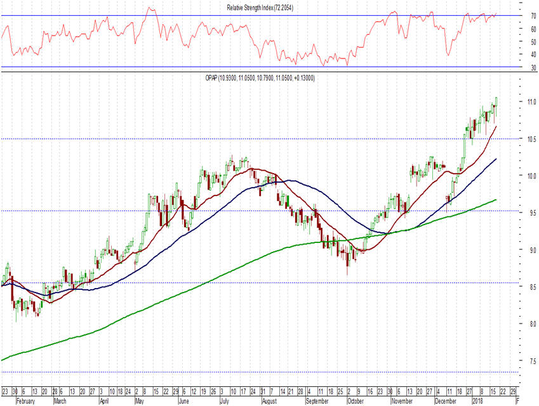
Task: Click the 10.5 price axis label
Action: pos(532,139)
